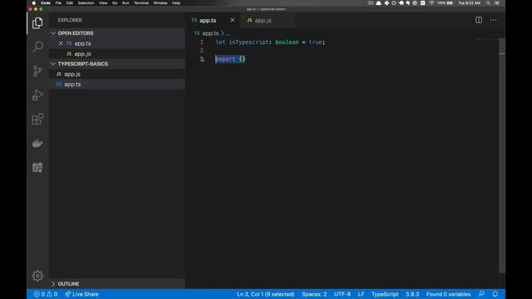
Task: Click the Split Editor icon
Action: click(x=479, y=20)
